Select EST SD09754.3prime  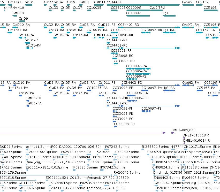[x=148, y=155]
